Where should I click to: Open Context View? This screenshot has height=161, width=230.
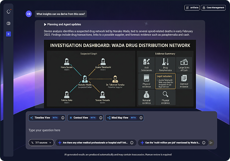point(85,118)
